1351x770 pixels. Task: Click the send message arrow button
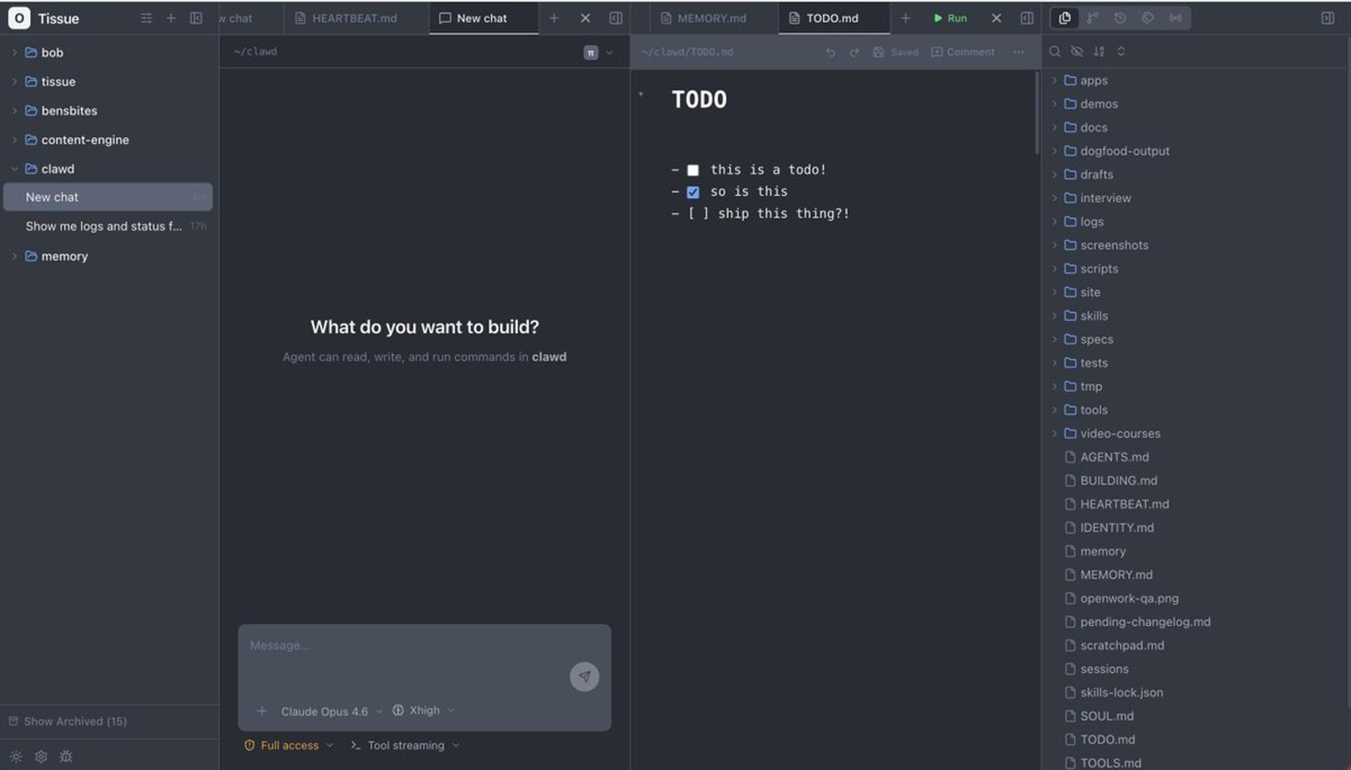[584, 676]
